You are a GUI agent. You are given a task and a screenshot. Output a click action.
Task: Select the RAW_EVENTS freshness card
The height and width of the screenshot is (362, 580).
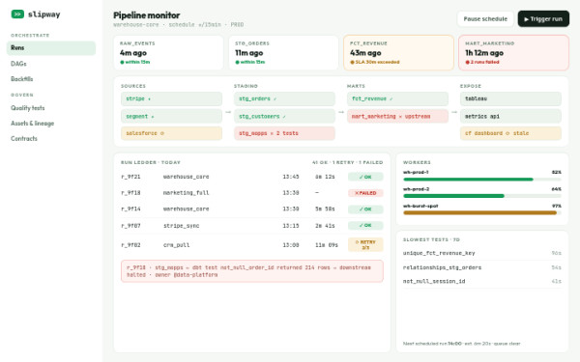tap(168, 52)
